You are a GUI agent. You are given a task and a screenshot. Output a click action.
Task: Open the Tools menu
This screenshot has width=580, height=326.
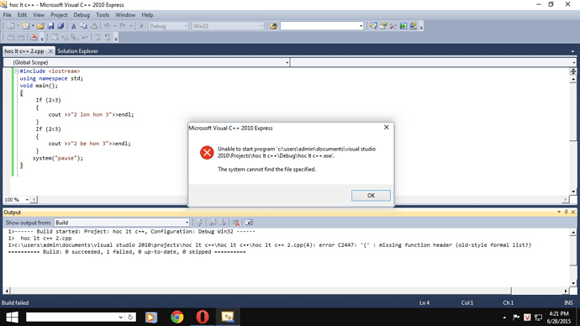103,15
